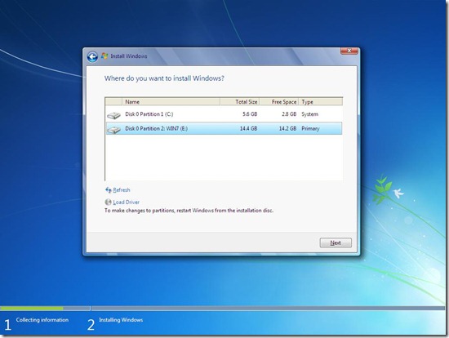Go back using the blue arrow button
Screen dimensions: 449x338
coord(92,56)
